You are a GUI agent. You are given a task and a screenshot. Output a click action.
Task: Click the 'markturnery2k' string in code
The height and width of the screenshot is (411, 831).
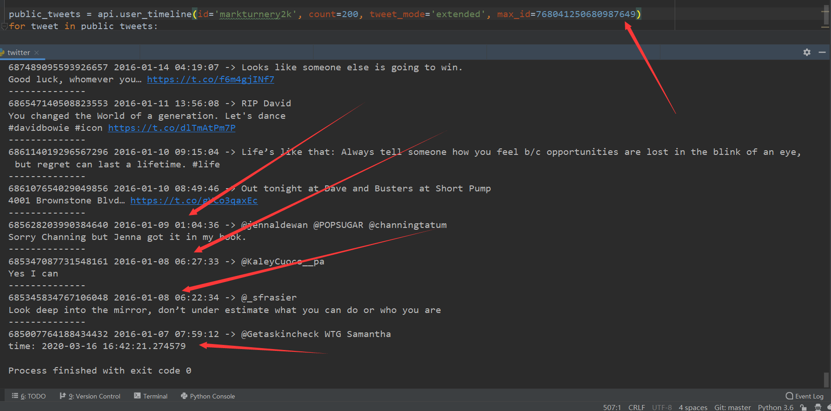pyautogui.click(x=255, y=14)
